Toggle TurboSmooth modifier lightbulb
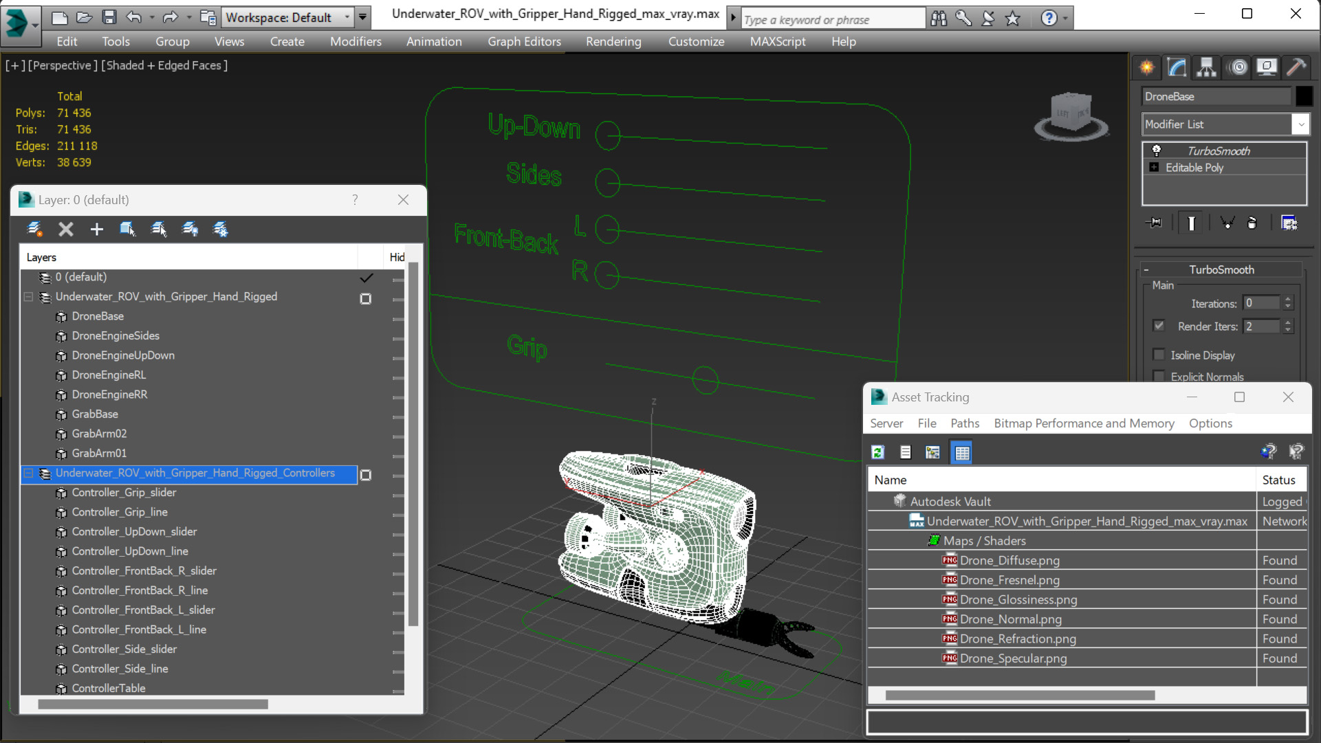The width and height of the screenshot is (1321, 743). point(1157,151)
